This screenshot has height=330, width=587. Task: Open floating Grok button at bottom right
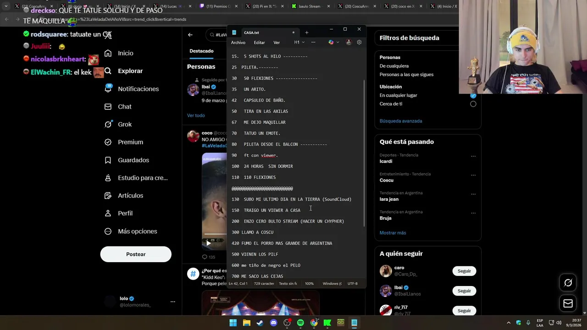(x=568, y=283)
